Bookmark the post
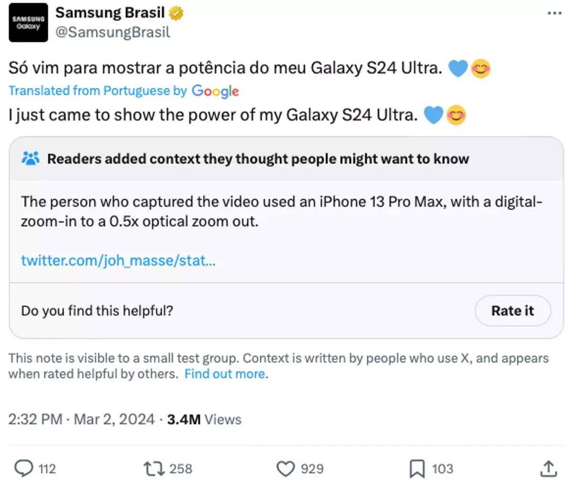The height and width of the screenshot is (489, 573). pyautogui.click(x=418, y=469)
